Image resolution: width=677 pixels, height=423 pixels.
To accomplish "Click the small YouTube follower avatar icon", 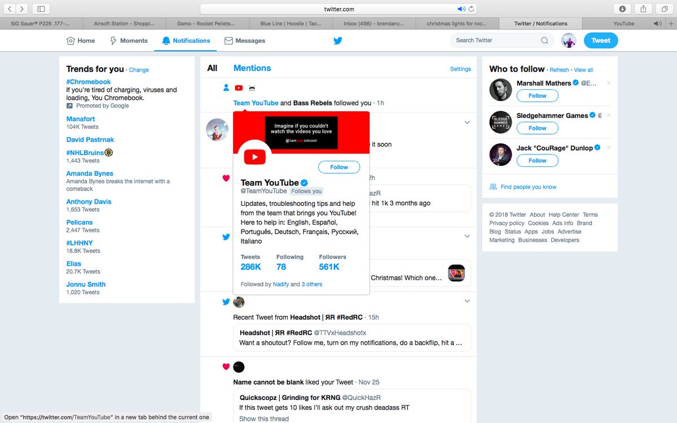I will [x=239, y=87].
